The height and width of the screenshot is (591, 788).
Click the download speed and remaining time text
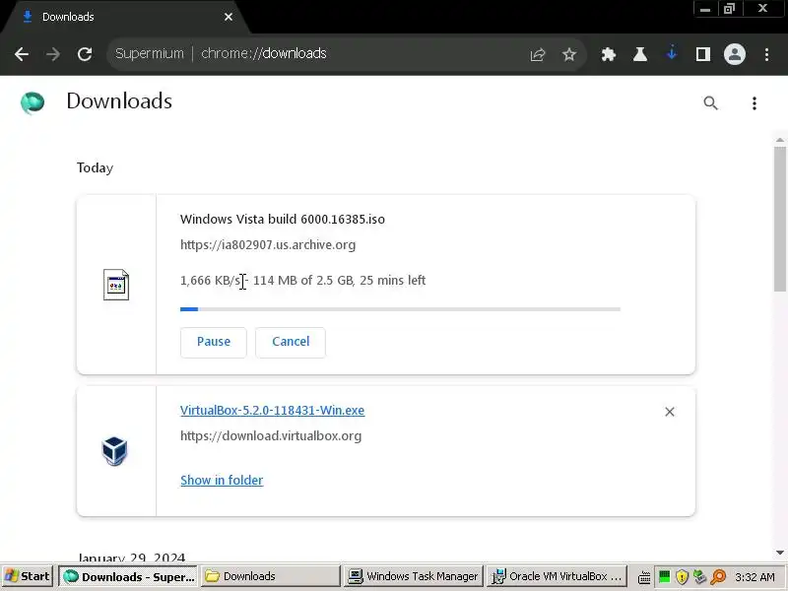pos(303,280)
